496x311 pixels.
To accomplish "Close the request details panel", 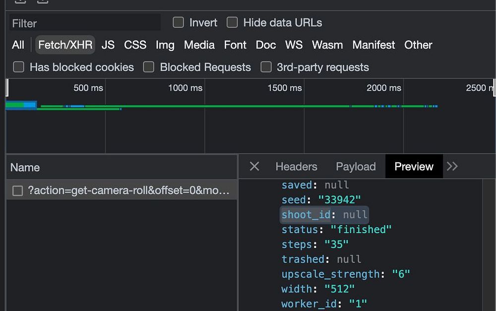I will point(254,167).
